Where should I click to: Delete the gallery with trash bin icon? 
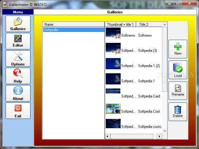[178, 112]
